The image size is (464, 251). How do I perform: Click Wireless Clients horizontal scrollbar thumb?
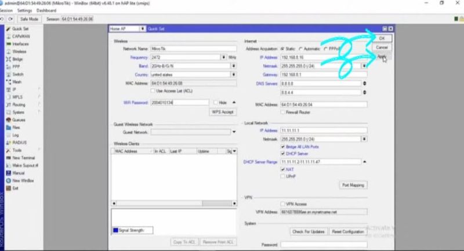(x=217, y=203)
